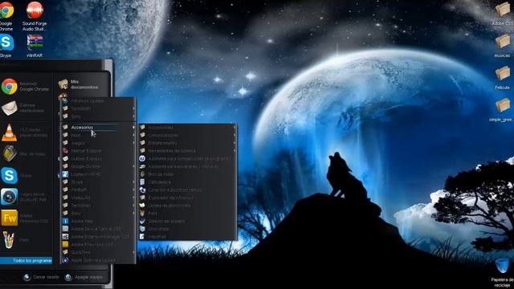Image resolution: width=514 pixels, height=289 pixels.
Task: Open Papelera de reciclaje icon
Action: coord(502,273)
